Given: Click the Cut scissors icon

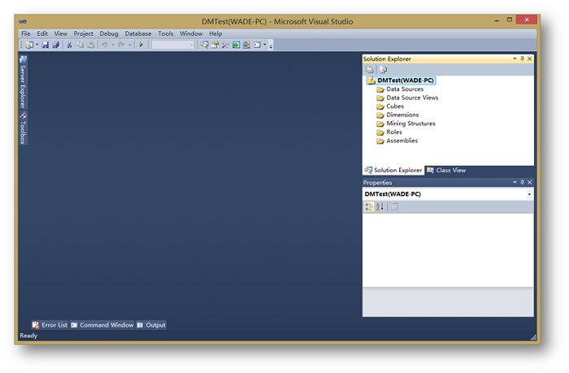Looking at the screenshot, I should click(69, 45).
